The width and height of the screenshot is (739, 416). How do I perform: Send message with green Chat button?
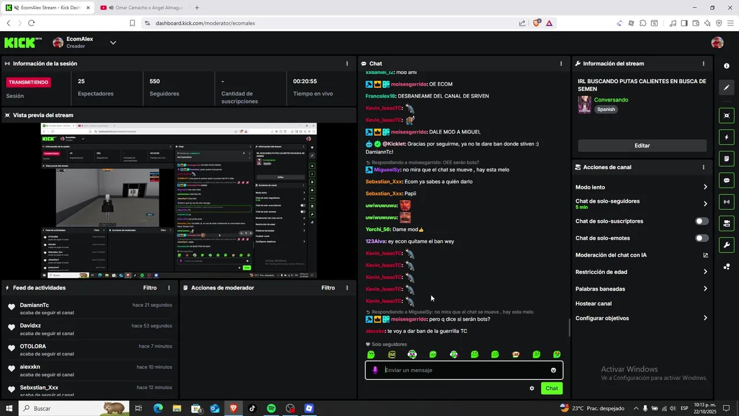[552, 388]
